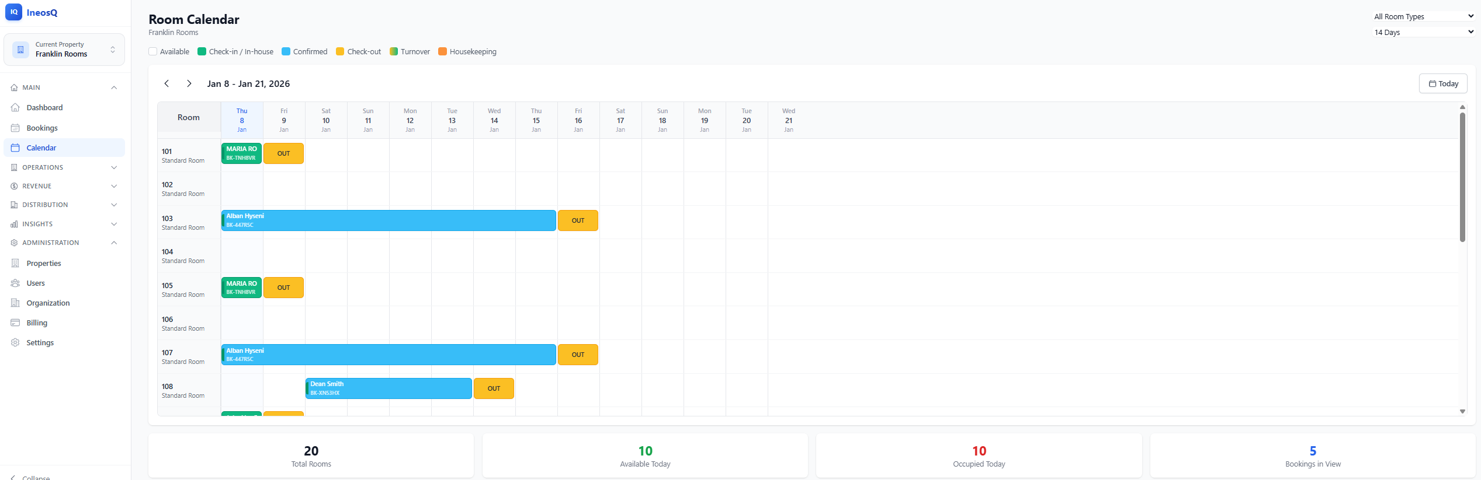Collapse the sidebar
The image size is (1481, 480).
click(x=30, y=477)
